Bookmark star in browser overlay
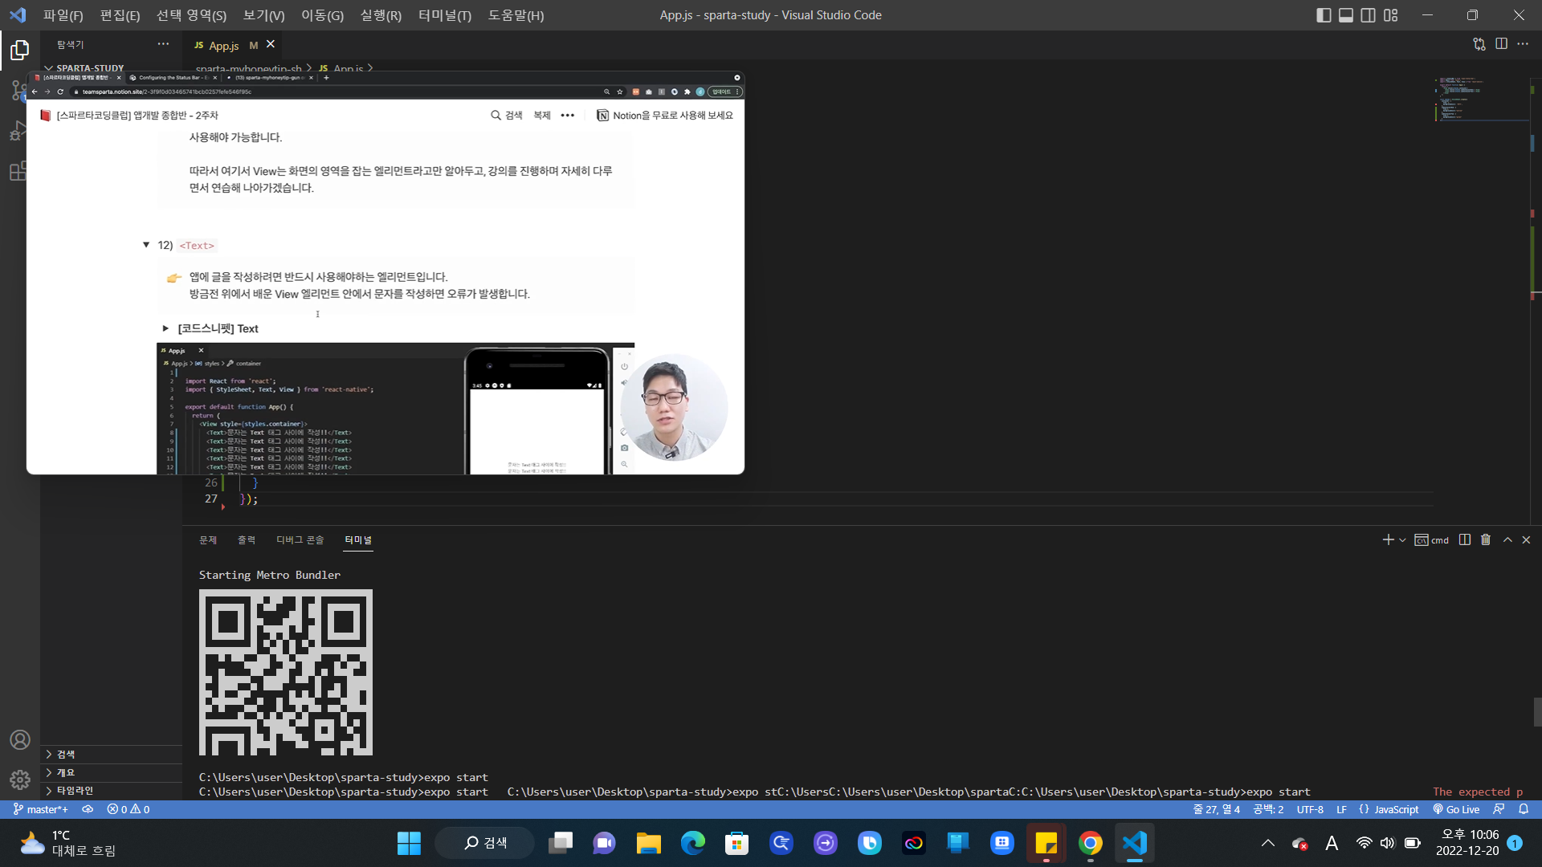Image resolution: width=1542 pixels, height=867 pixels. 619,92
